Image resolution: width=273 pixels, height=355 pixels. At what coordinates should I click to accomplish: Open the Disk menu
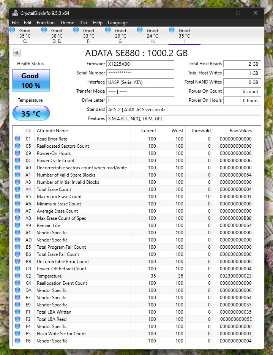click(84, 23)
